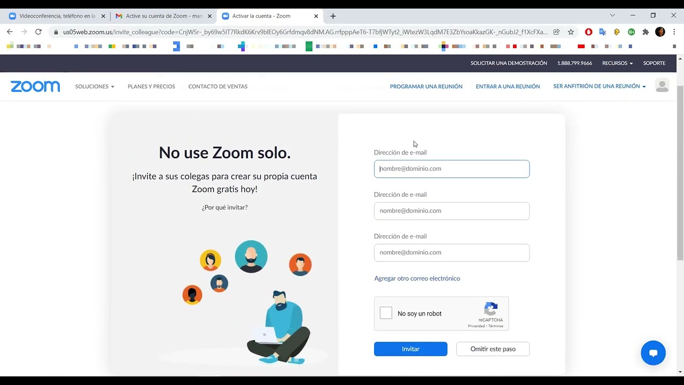Click the ¿Por qué invitar? link
The image size is (684, 385).
(224, 207)
